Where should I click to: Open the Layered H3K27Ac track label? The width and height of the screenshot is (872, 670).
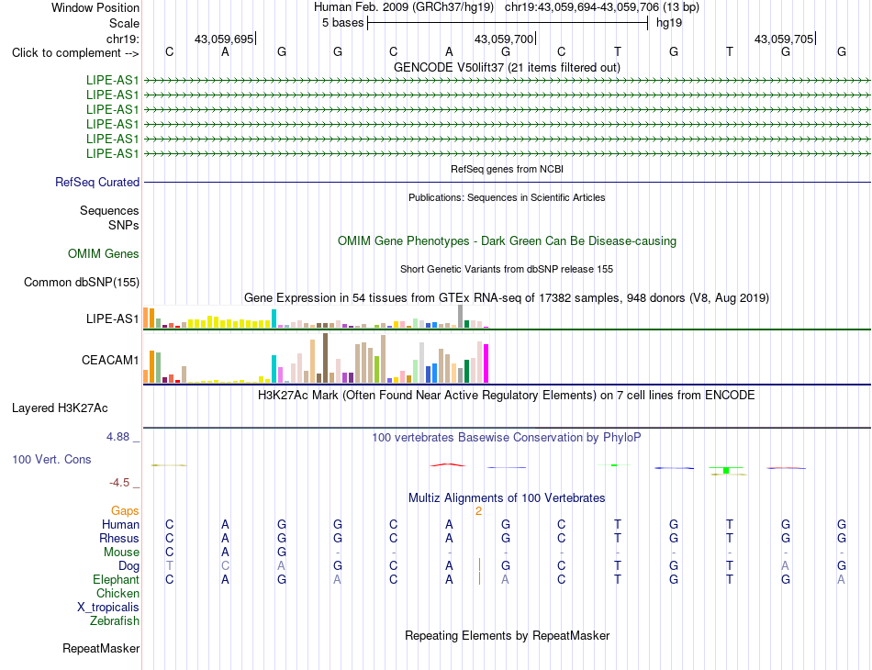click(60, 408)
